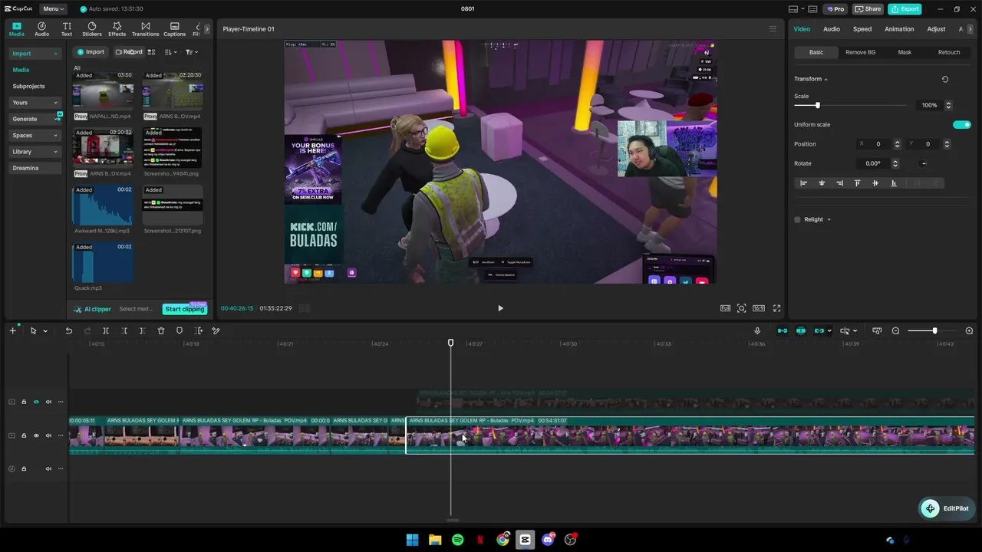
Task: Open File Explorer from the taskbar
Action: pyautogui.click(x=435, y=540)
